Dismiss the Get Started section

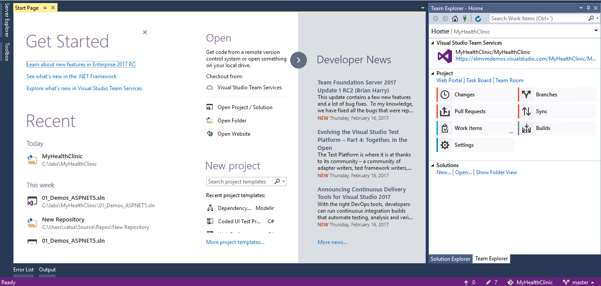145,32
